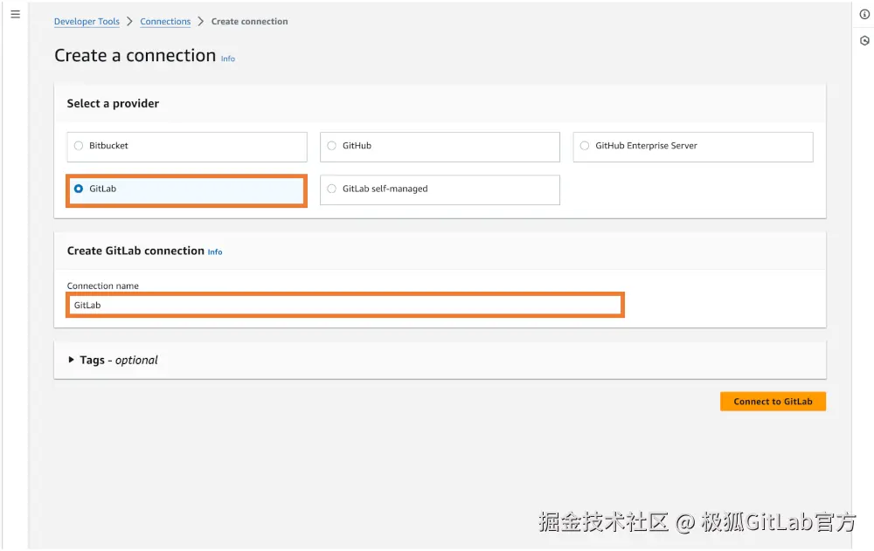Expand the Tags disclosure triangle
Image resolution: width=874 pixels, height=551 pixels.
72,360
